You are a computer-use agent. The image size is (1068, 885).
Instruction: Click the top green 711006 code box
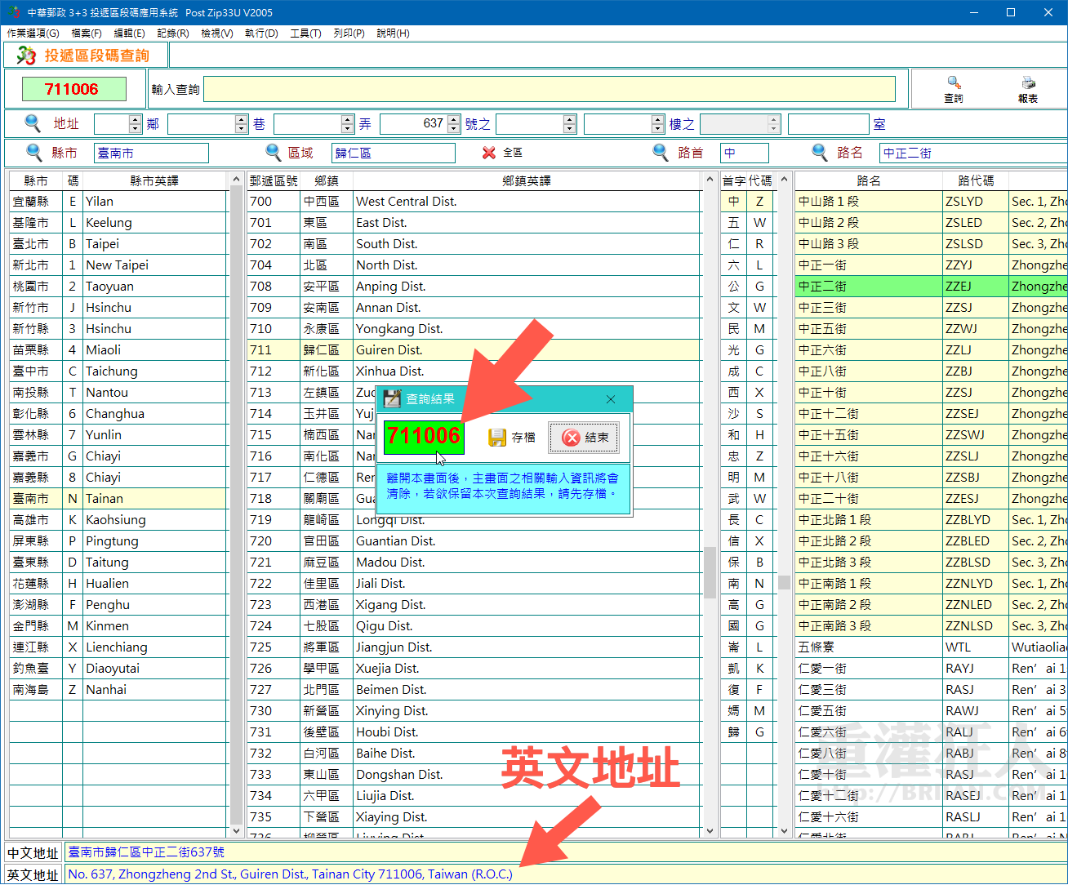tap(73, 89)
